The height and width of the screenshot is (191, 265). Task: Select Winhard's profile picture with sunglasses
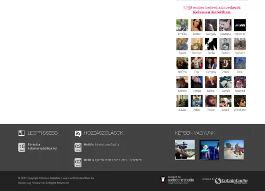(x=240, y=101)
